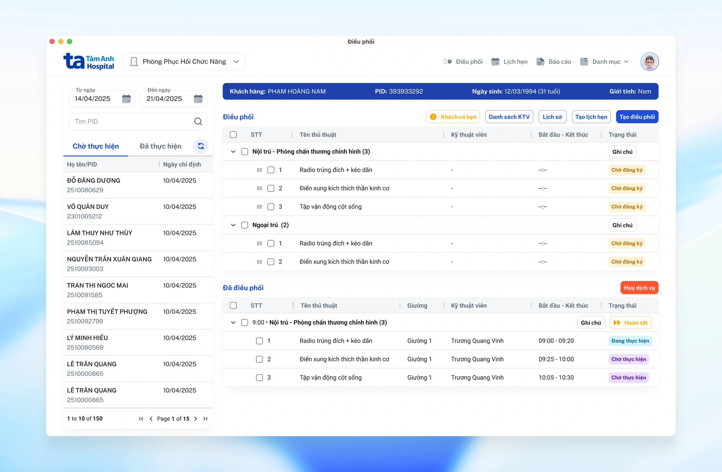
Task: Open the Lịch hẹn navigation item
Action: coord(509,62)
